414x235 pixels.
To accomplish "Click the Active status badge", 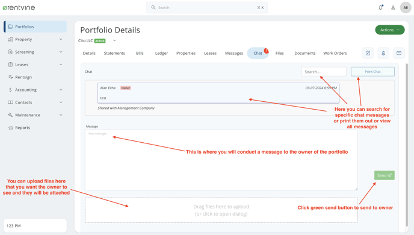I will [x=100, y=41].
